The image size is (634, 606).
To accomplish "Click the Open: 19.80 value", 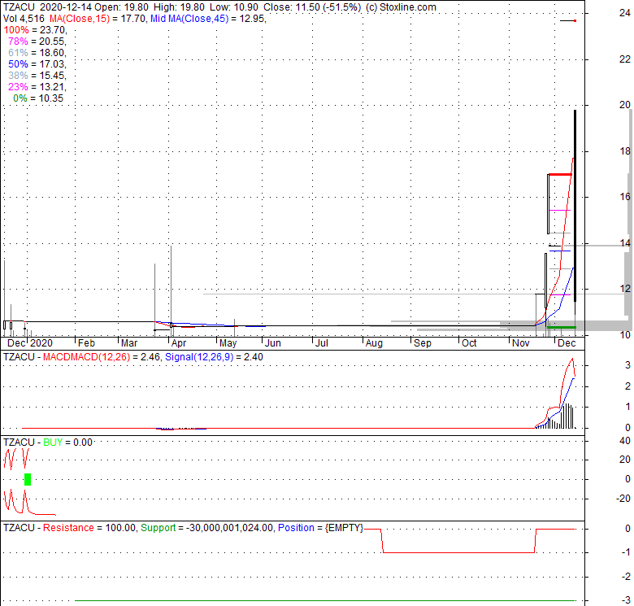I will click(122, 7).
